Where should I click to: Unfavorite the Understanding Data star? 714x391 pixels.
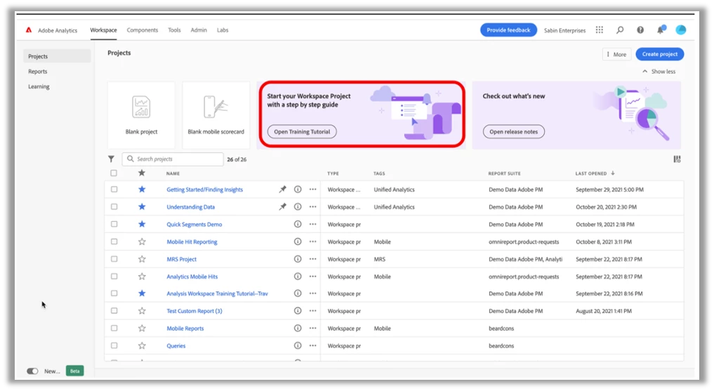pyautogui.click(x=142, y=206)
